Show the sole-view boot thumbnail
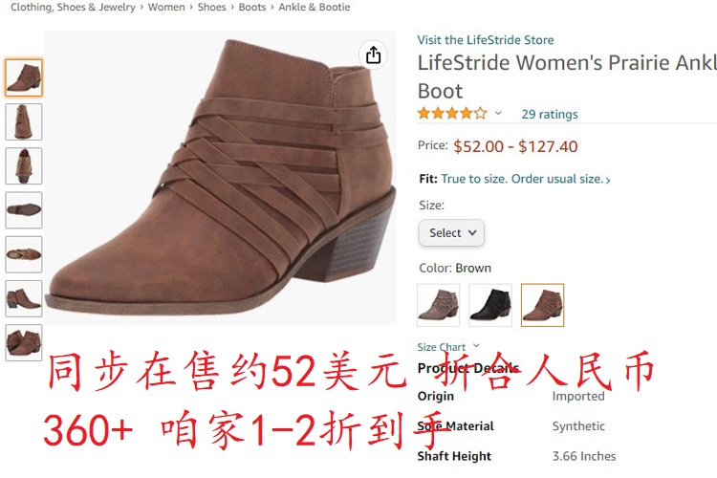This screenshot has height=478, width=717. 24,210
